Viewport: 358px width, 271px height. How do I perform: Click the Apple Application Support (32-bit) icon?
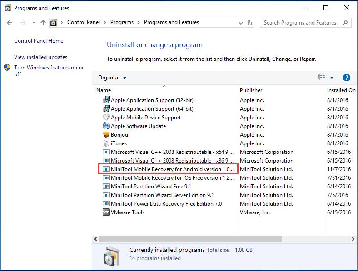pos(106,100)
